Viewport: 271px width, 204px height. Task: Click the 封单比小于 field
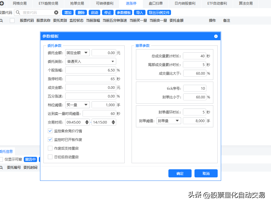195,97
